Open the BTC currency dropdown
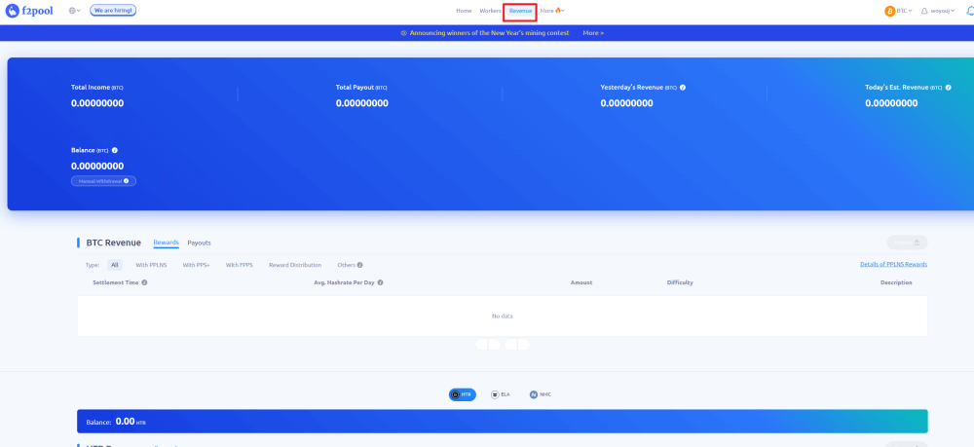The height and width of the screenshot is (447, 974). coord(904,11)
